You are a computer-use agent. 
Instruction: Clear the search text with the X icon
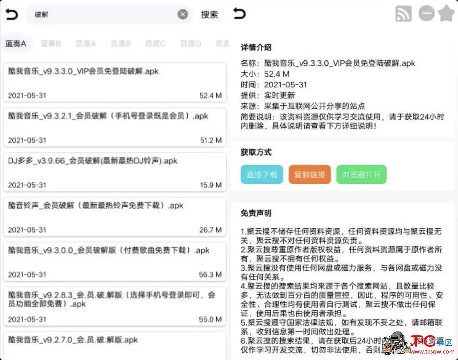[183, 14]
